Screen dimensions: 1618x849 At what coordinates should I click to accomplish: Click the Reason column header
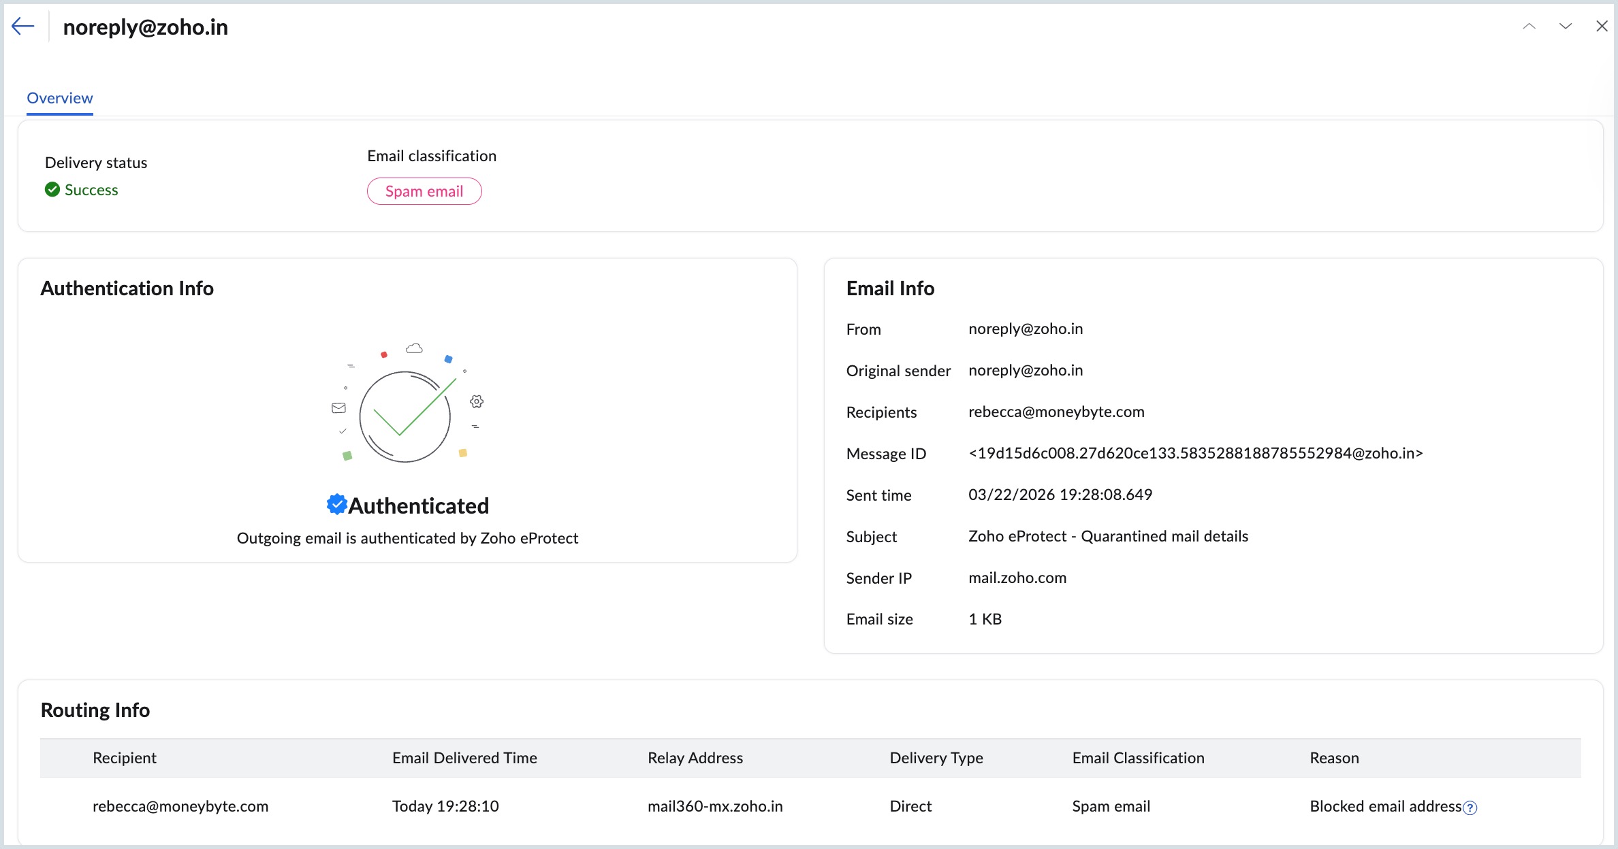click(x=1334, y=758)
